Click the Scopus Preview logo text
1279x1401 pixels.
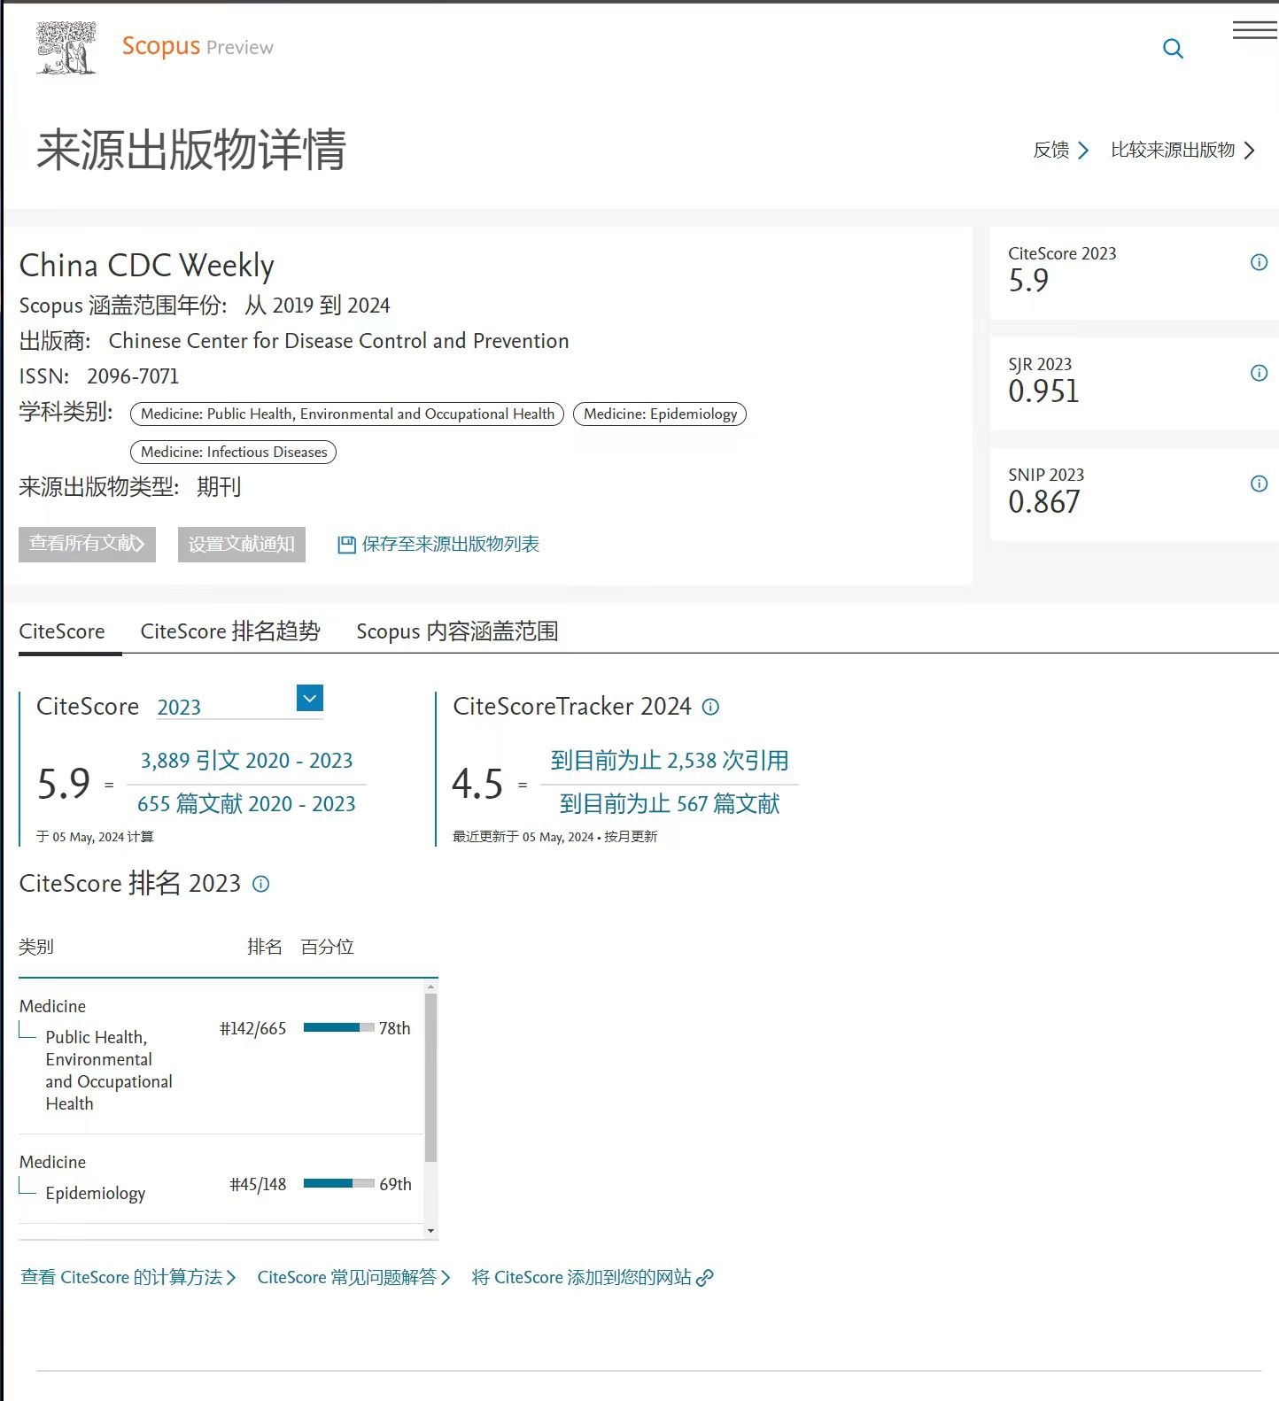click(x=198, y=46)
